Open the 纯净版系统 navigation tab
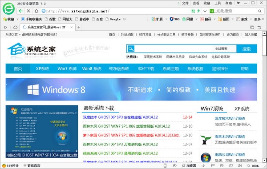 click(x=119, y=68)
